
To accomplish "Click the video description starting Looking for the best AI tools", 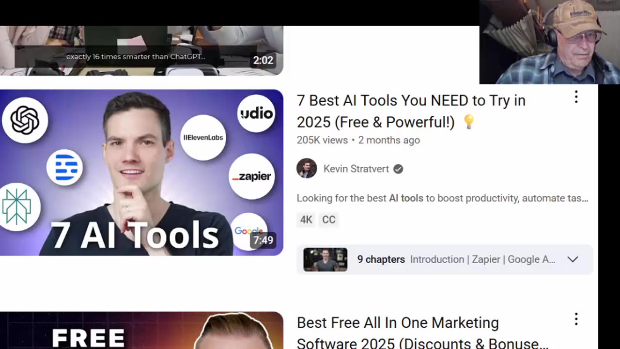I will point(442,198).
